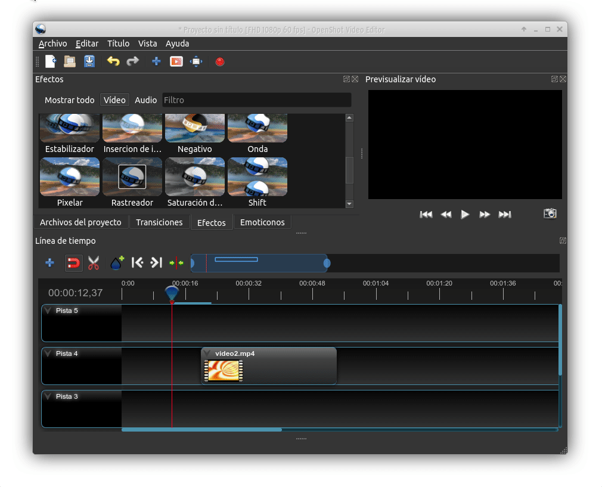
Task: Jump to the previous marker
Action: pyautogui.click(x=137, y=263)
